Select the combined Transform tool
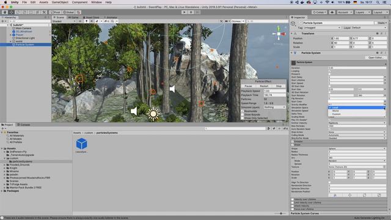The width and height of the screenshot is (391, 220). point(37,12)
